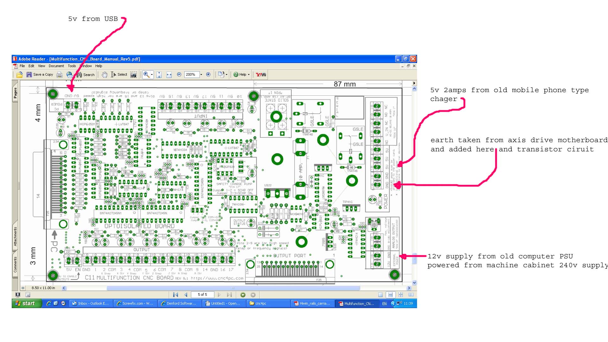The image size is (608, 342).
Task: Click horizontal scrollbar right arrow
Action: pyautogui.click(x=409, y=288)
